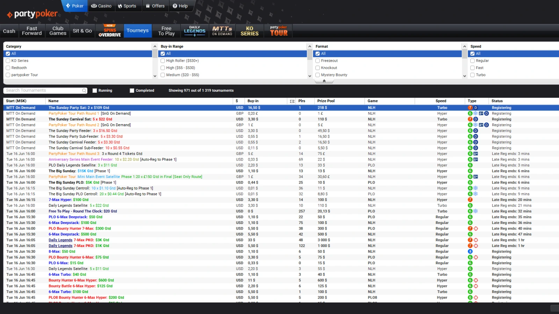Screen dimensions: 559x314
Task: Sort by the Start (MSK) column header
Action: click(24, 101)
